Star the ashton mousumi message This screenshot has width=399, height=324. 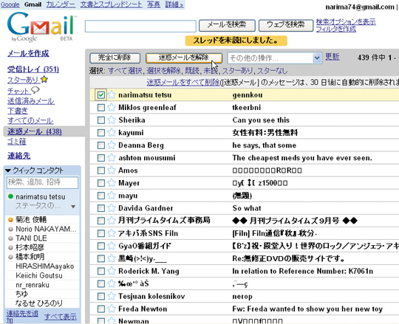(x=112, y=157)
